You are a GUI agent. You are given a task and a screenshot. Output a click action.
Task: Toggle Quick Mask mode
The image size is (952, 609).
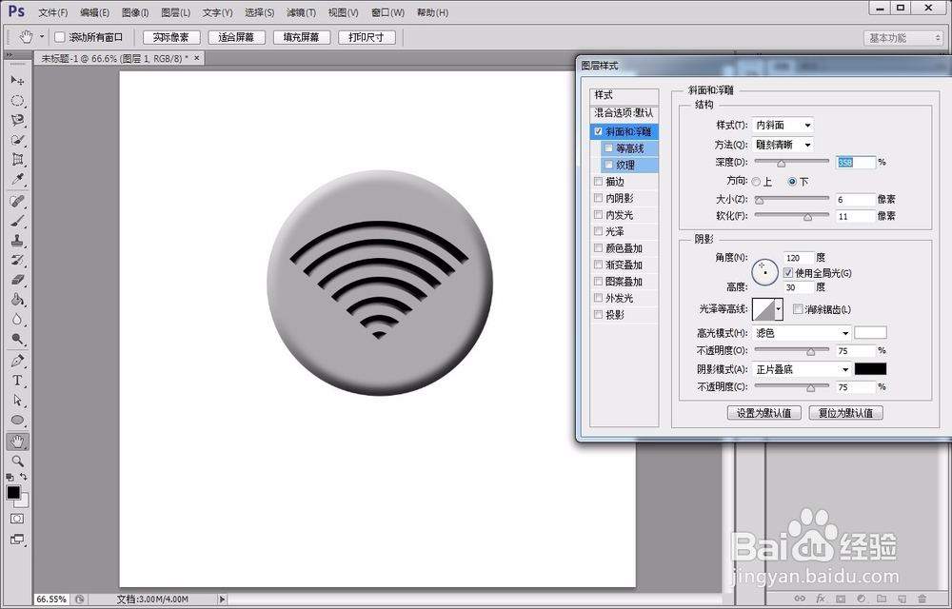(x=17, y=520)
